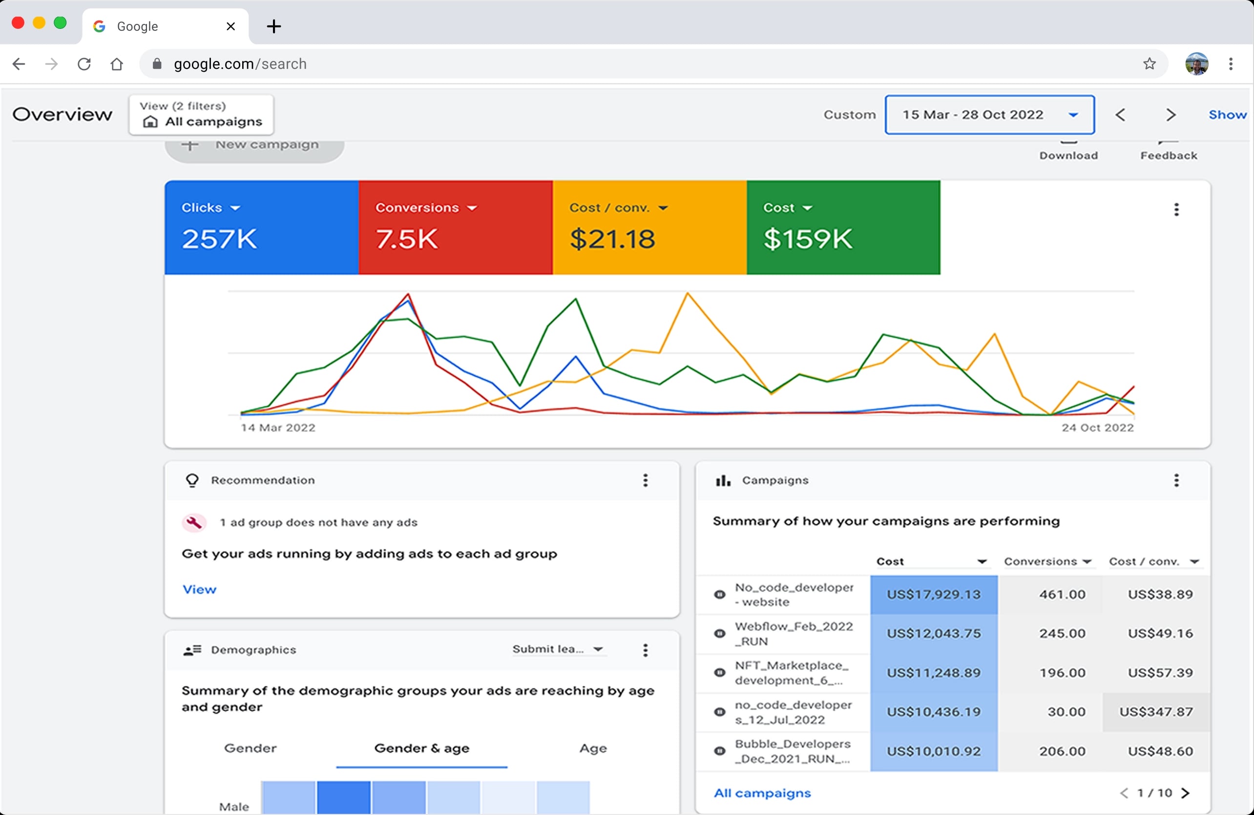Click the first Male heatmap cell
This screenshot has height=815, width=1254.
pos(288,797)
